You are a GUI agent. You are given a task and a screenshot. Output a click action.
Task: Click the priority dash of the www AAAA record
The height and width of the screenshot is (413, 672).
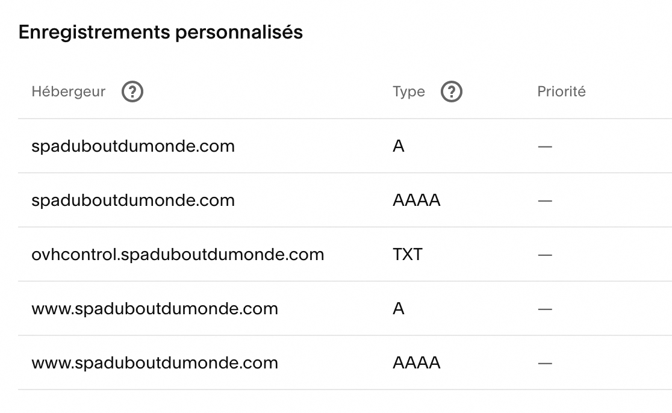[545, 364]
